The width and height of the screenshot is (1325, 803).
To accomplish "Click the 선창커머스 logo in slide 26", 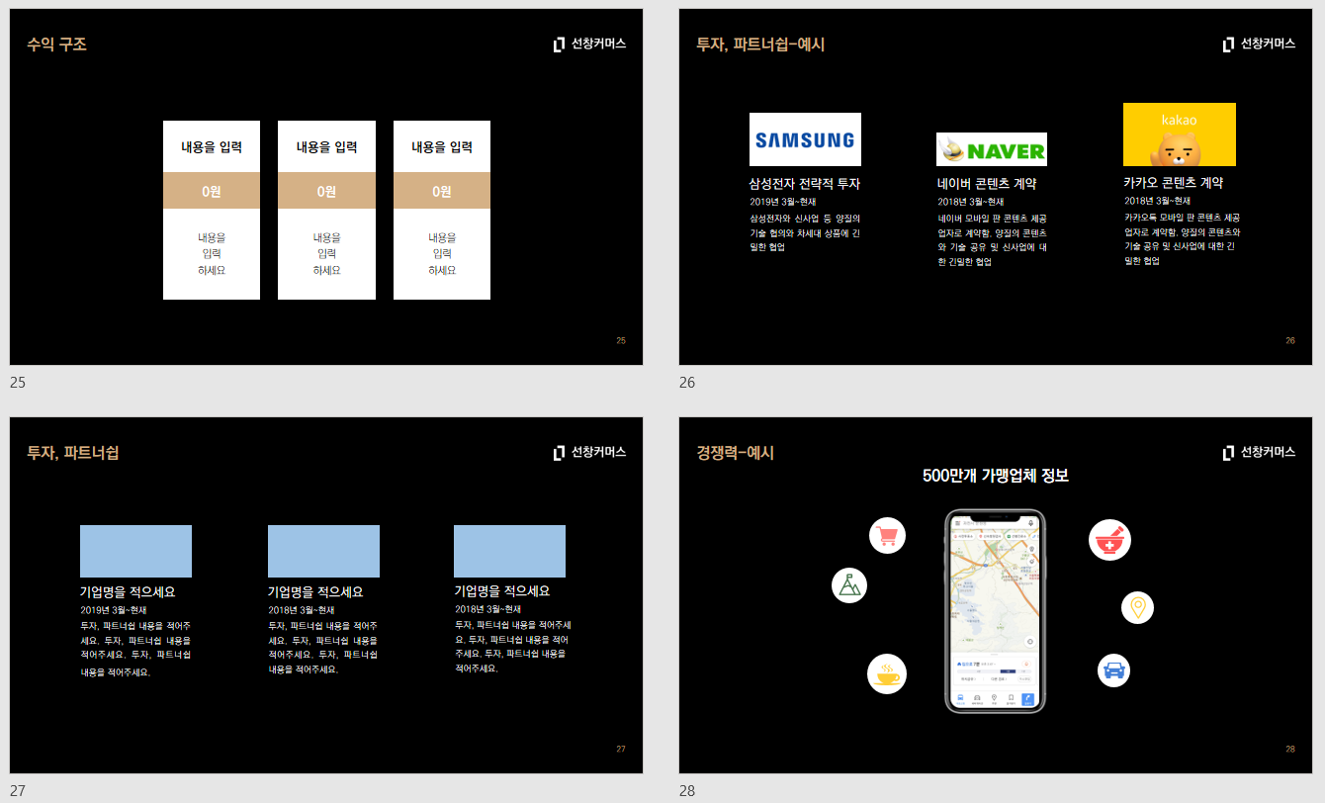I will [x=1260, y=44].
